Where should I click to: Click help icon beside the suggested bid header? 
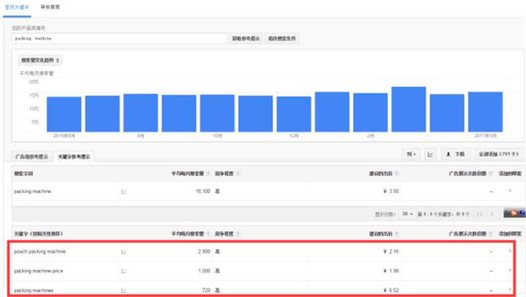coord(400,173)
